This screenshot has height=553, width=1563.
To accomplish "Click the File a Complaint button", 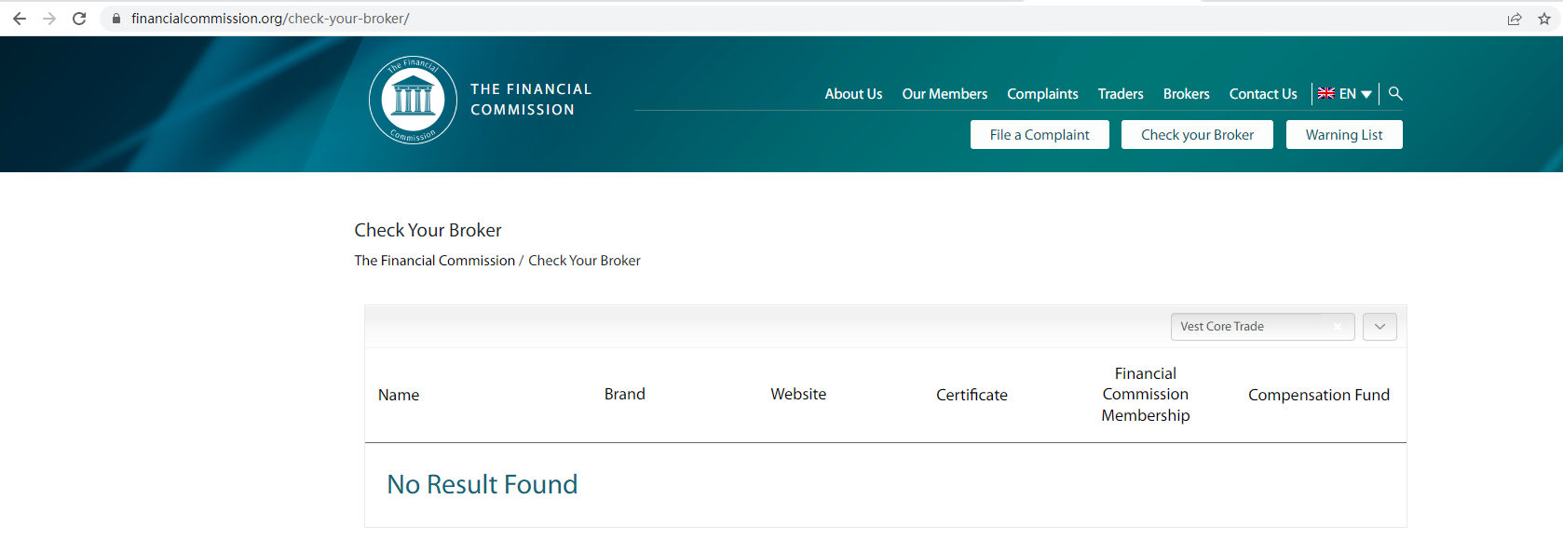I will (x=1040, y=135).
